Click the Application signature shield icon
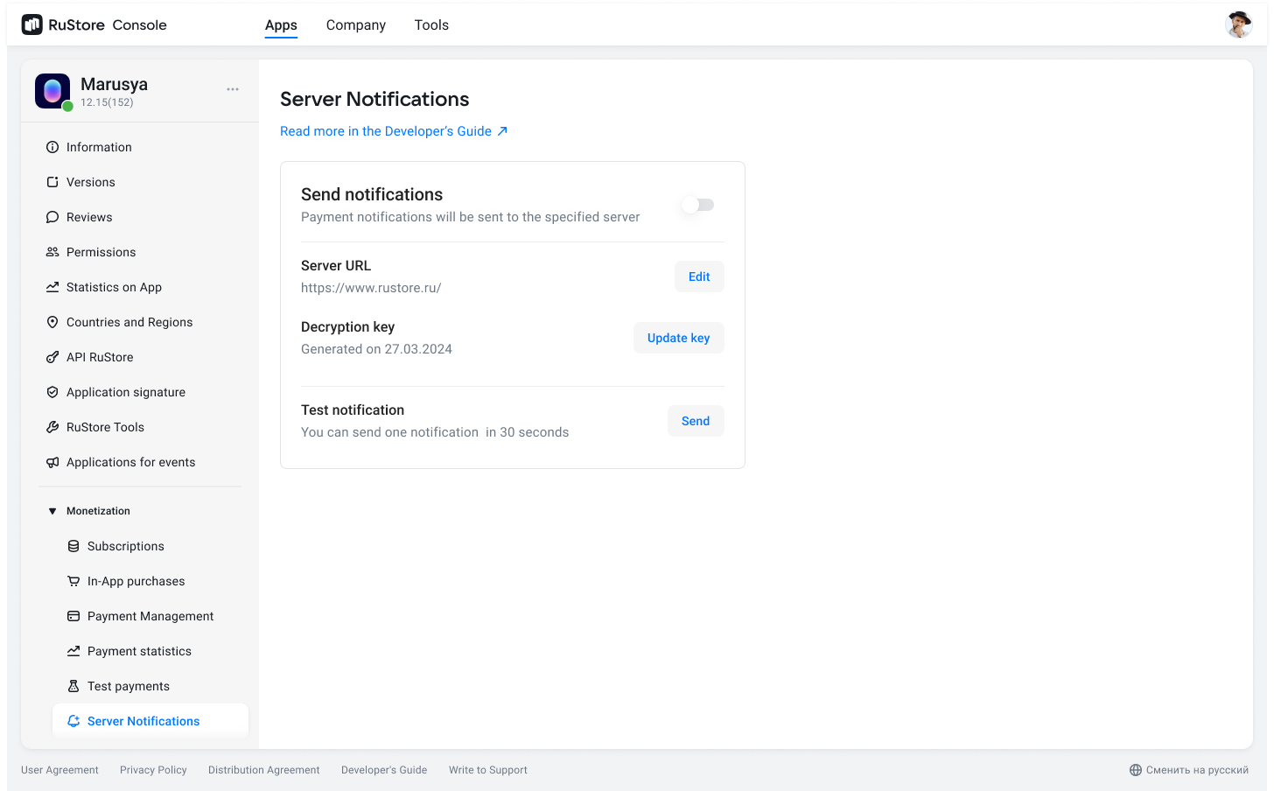Screen dimensions: 1274x791 [52, 392]
